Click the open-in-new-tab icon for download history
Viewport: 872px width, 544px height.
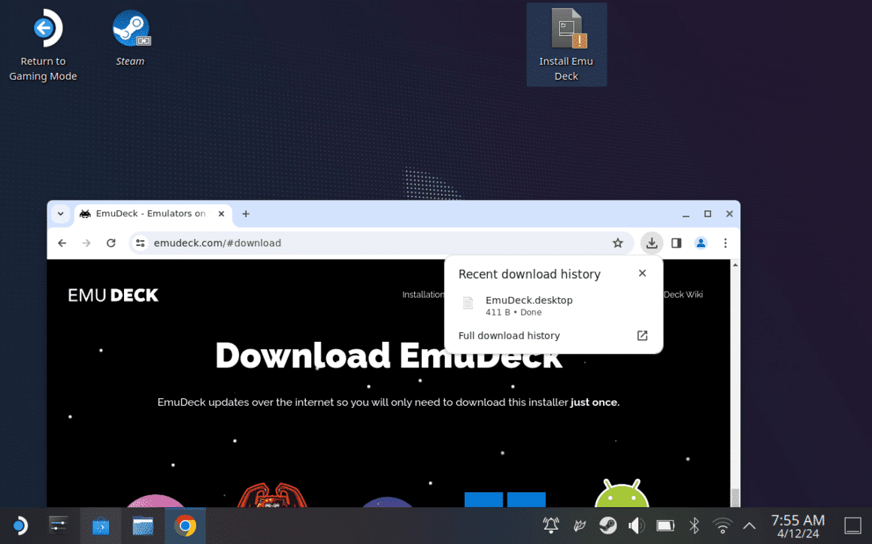click(x=642, y=336)
